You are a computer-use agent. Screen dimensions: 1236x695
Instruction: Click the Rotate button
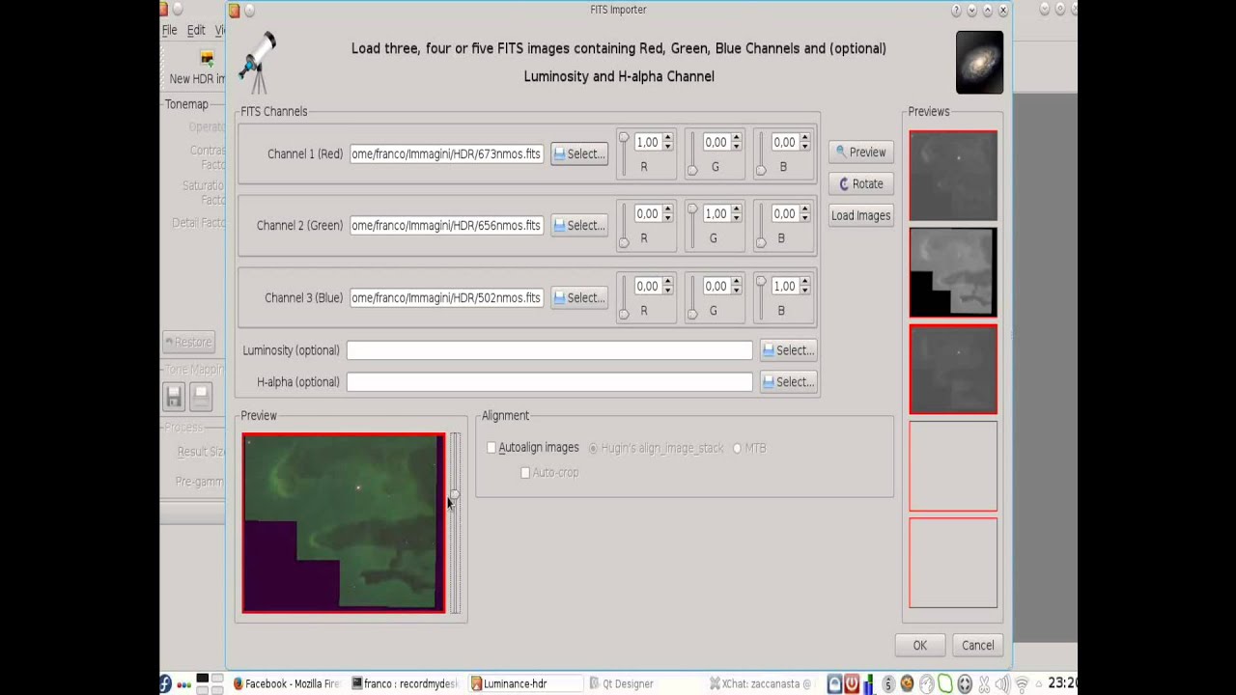coord(860,184)
